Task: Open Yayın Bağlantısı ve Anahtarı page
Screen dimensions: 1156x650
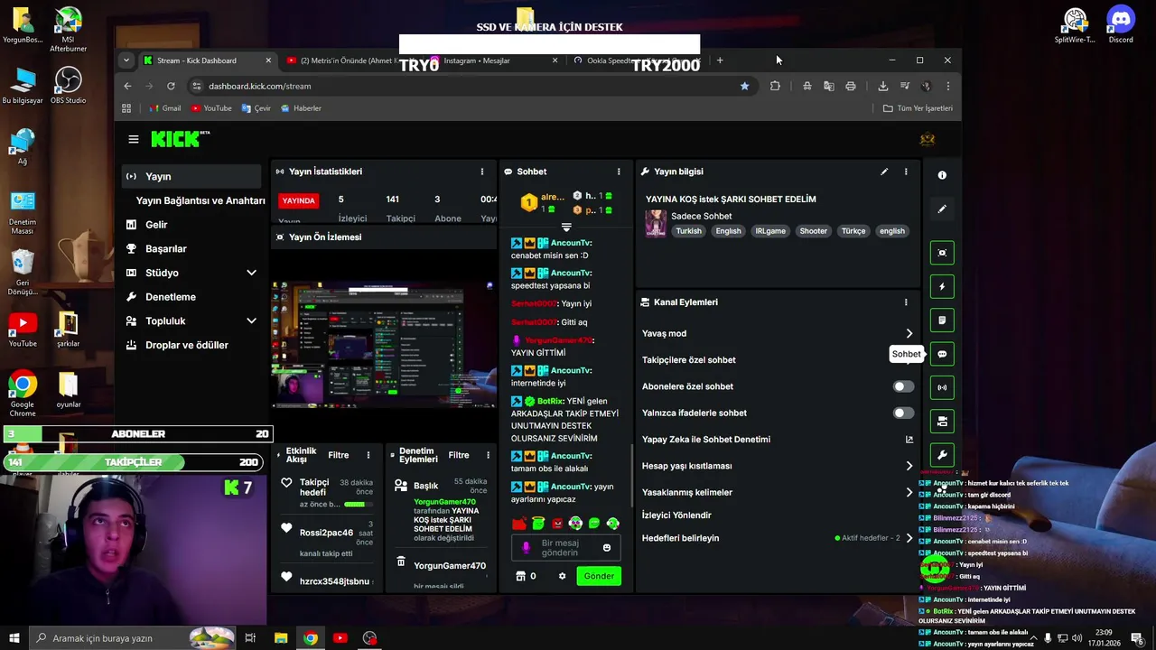Action: [x=200, y=200]
